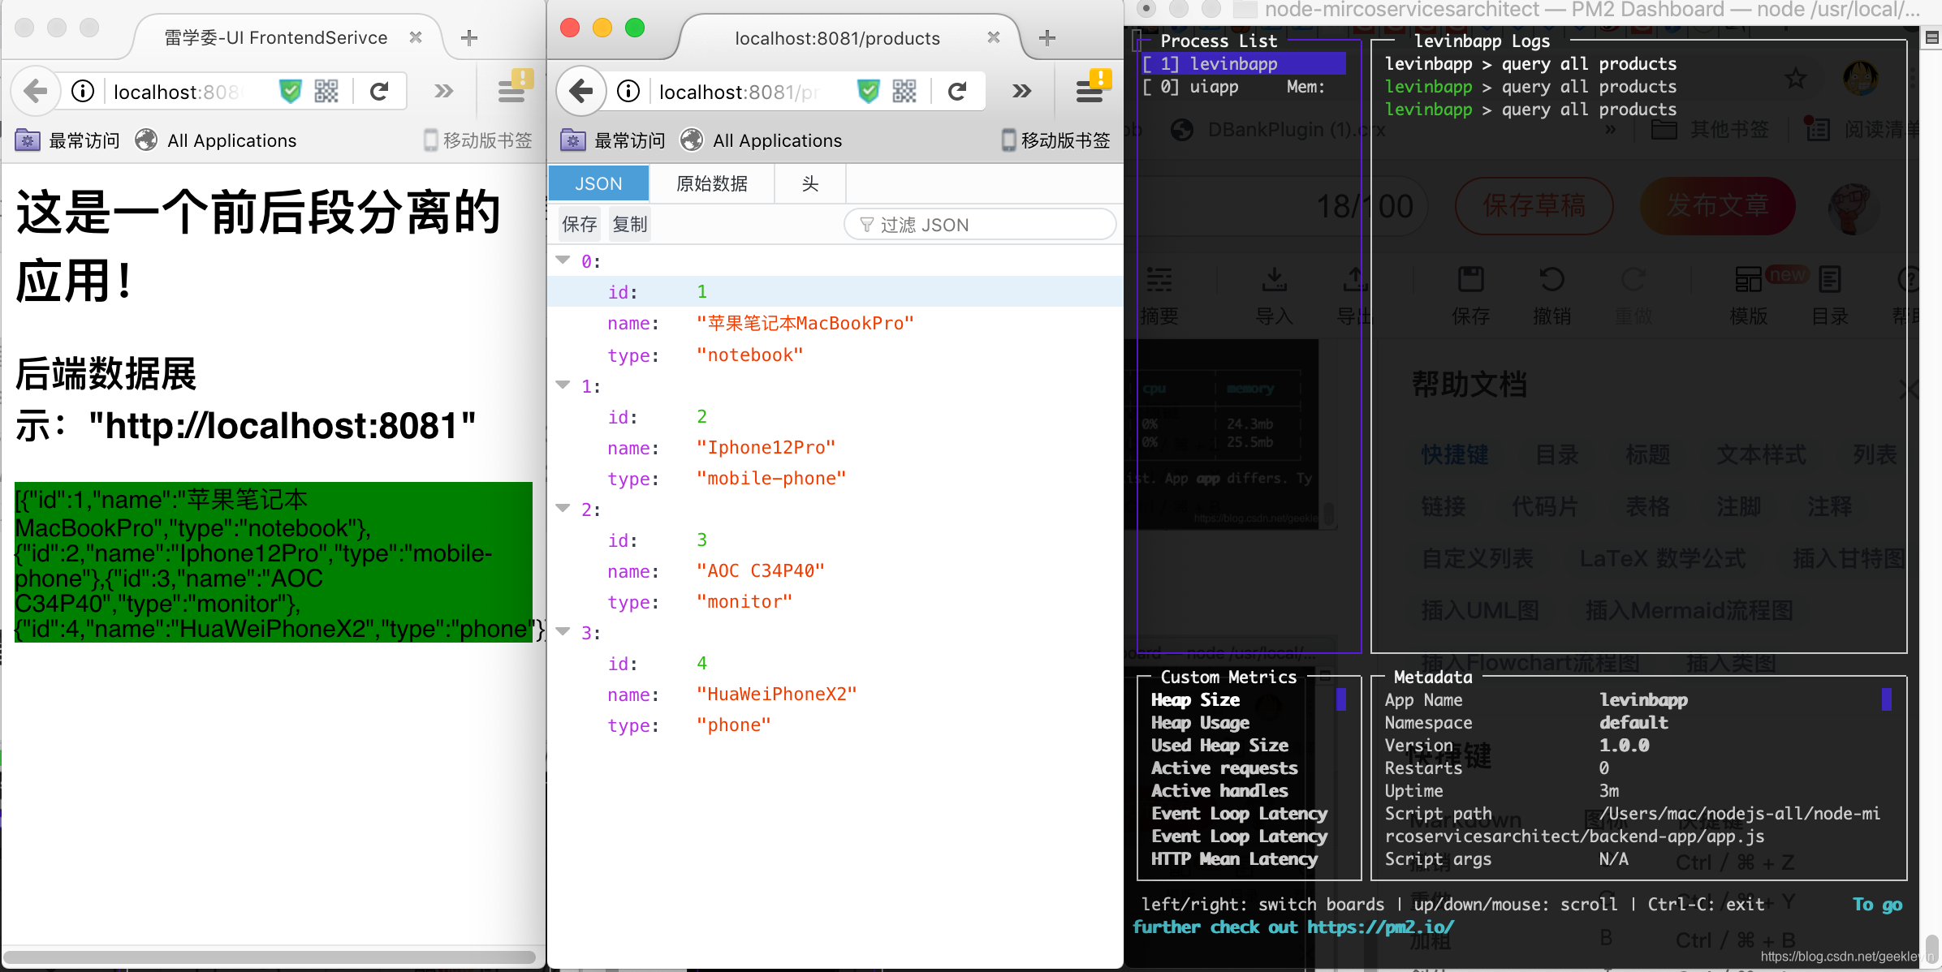Switch to 原始数据 raw data tab
Viewport: 1942px width, 972px height.
[x=711, y=183]
